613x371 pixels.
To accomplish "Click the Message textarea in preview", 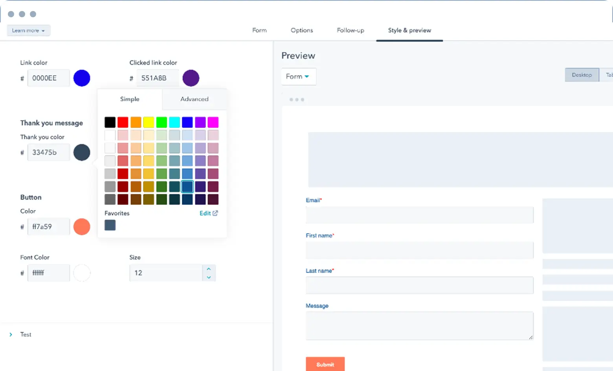I will (420, 326).
